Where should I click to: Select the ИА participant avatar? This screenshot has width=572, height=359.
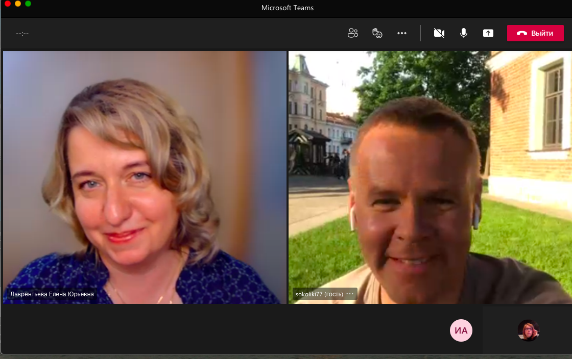tap(461, 330)
